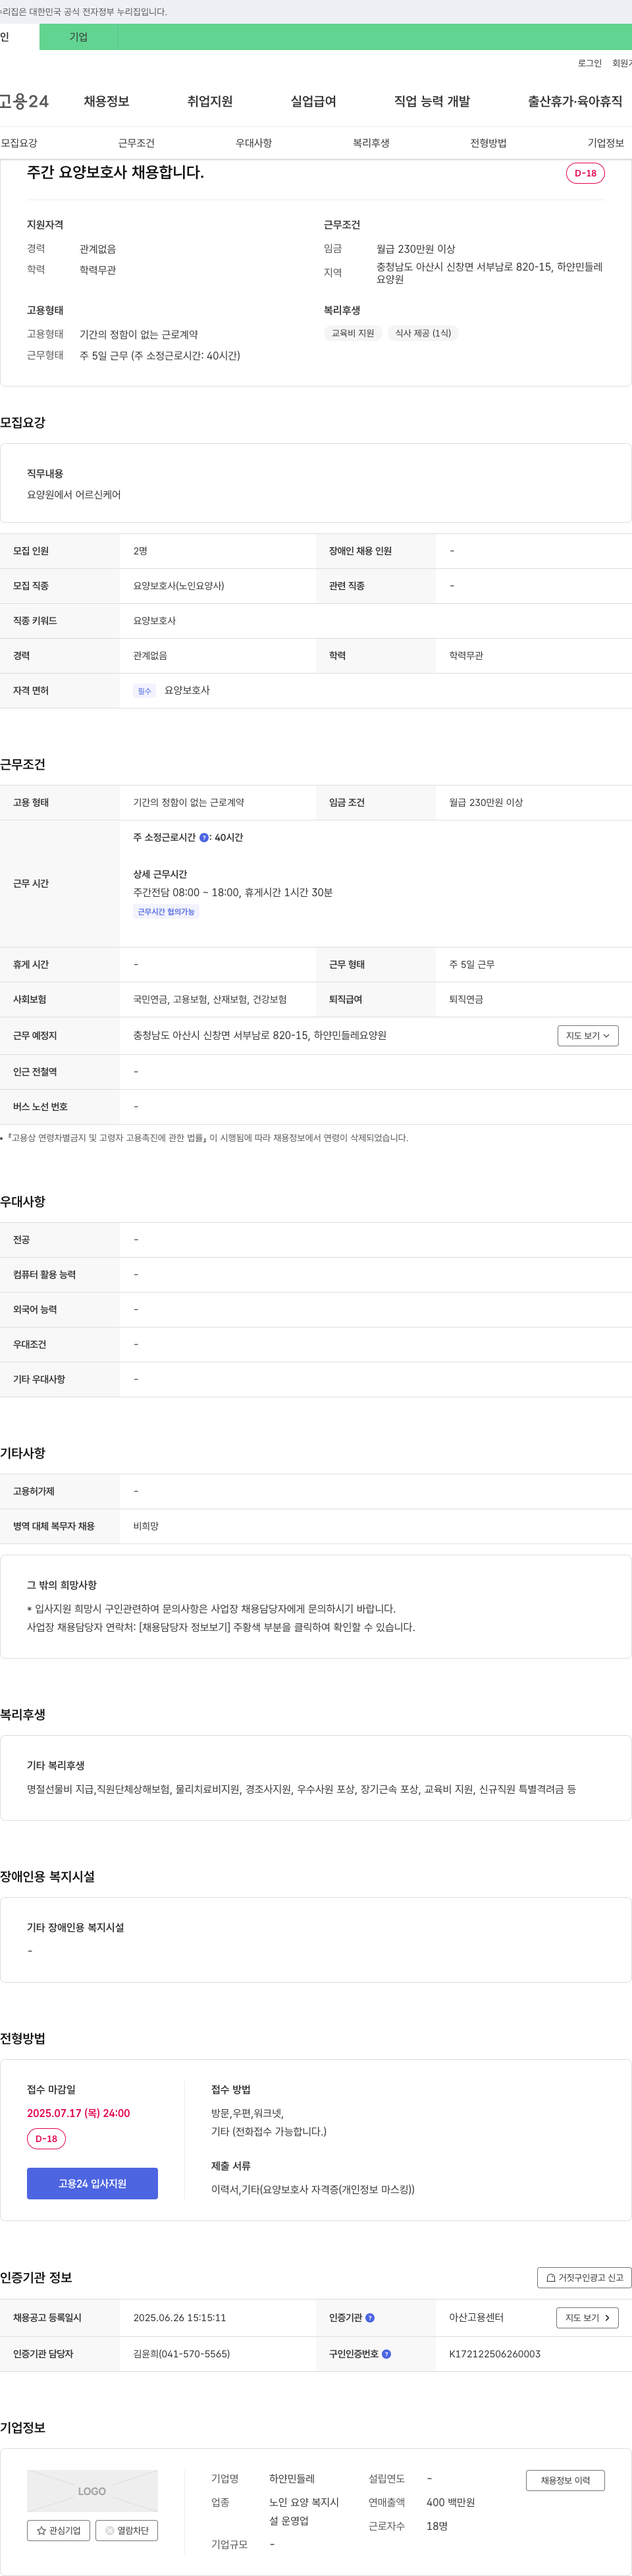The width and height of the screenshot is (632, 2576).
Task: Jump to the 우대사항 section tab
Action: coord(254,143)
